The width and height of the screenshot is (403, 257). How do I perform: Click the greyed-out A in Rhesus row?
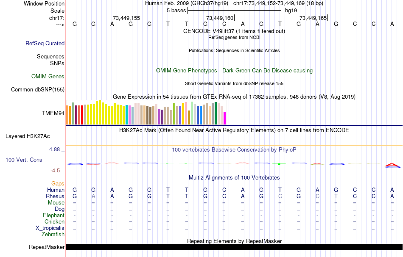point(93,196)
